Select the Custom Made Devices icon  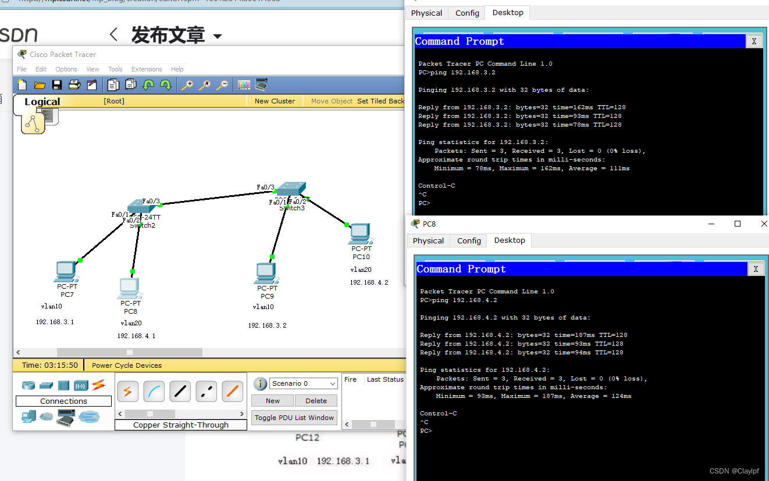point(65,418)
